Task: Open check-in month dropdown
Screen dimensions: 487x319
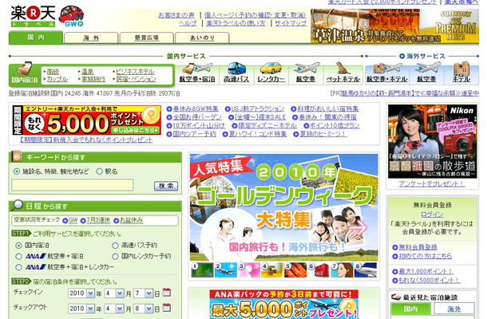Action: (x=113, y=293)
